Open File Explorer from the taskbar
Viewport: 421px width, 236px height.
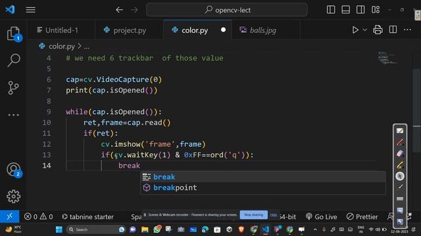click(x=145, y=229)
